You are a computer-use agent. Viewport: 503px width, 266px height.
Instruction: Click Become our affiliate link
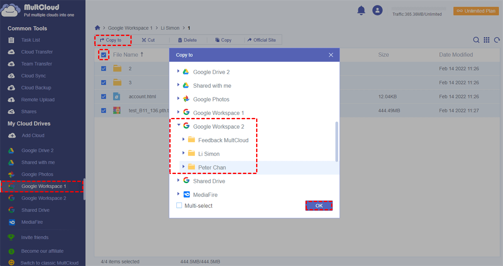(x=42, y=251)
